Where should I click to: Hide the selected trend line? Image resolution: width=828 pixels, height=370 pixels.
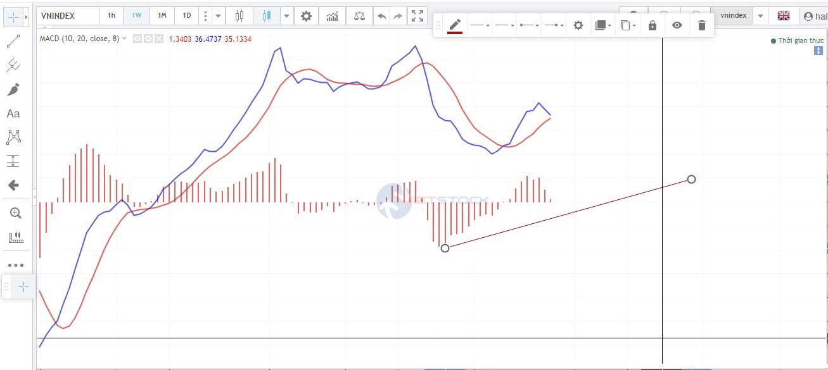tap(677, 25)
